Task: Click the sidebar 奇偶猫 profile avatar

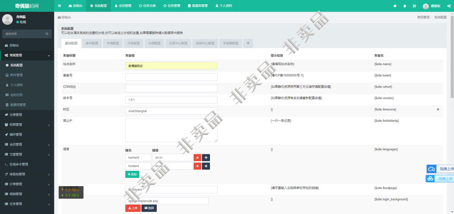Action: pyautogui.click(x=7, y=19)
